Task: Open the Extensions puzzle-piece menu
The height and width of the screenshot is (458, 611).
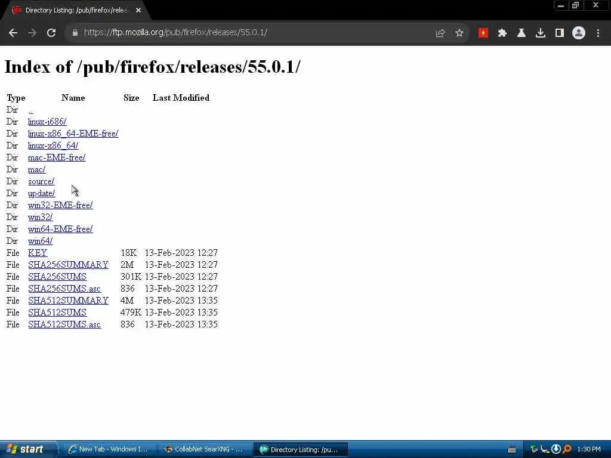Action: tap(502, 33)
